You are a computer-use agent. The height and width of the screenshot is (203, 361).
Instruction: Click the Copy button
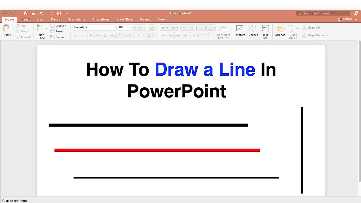point(23,31)
